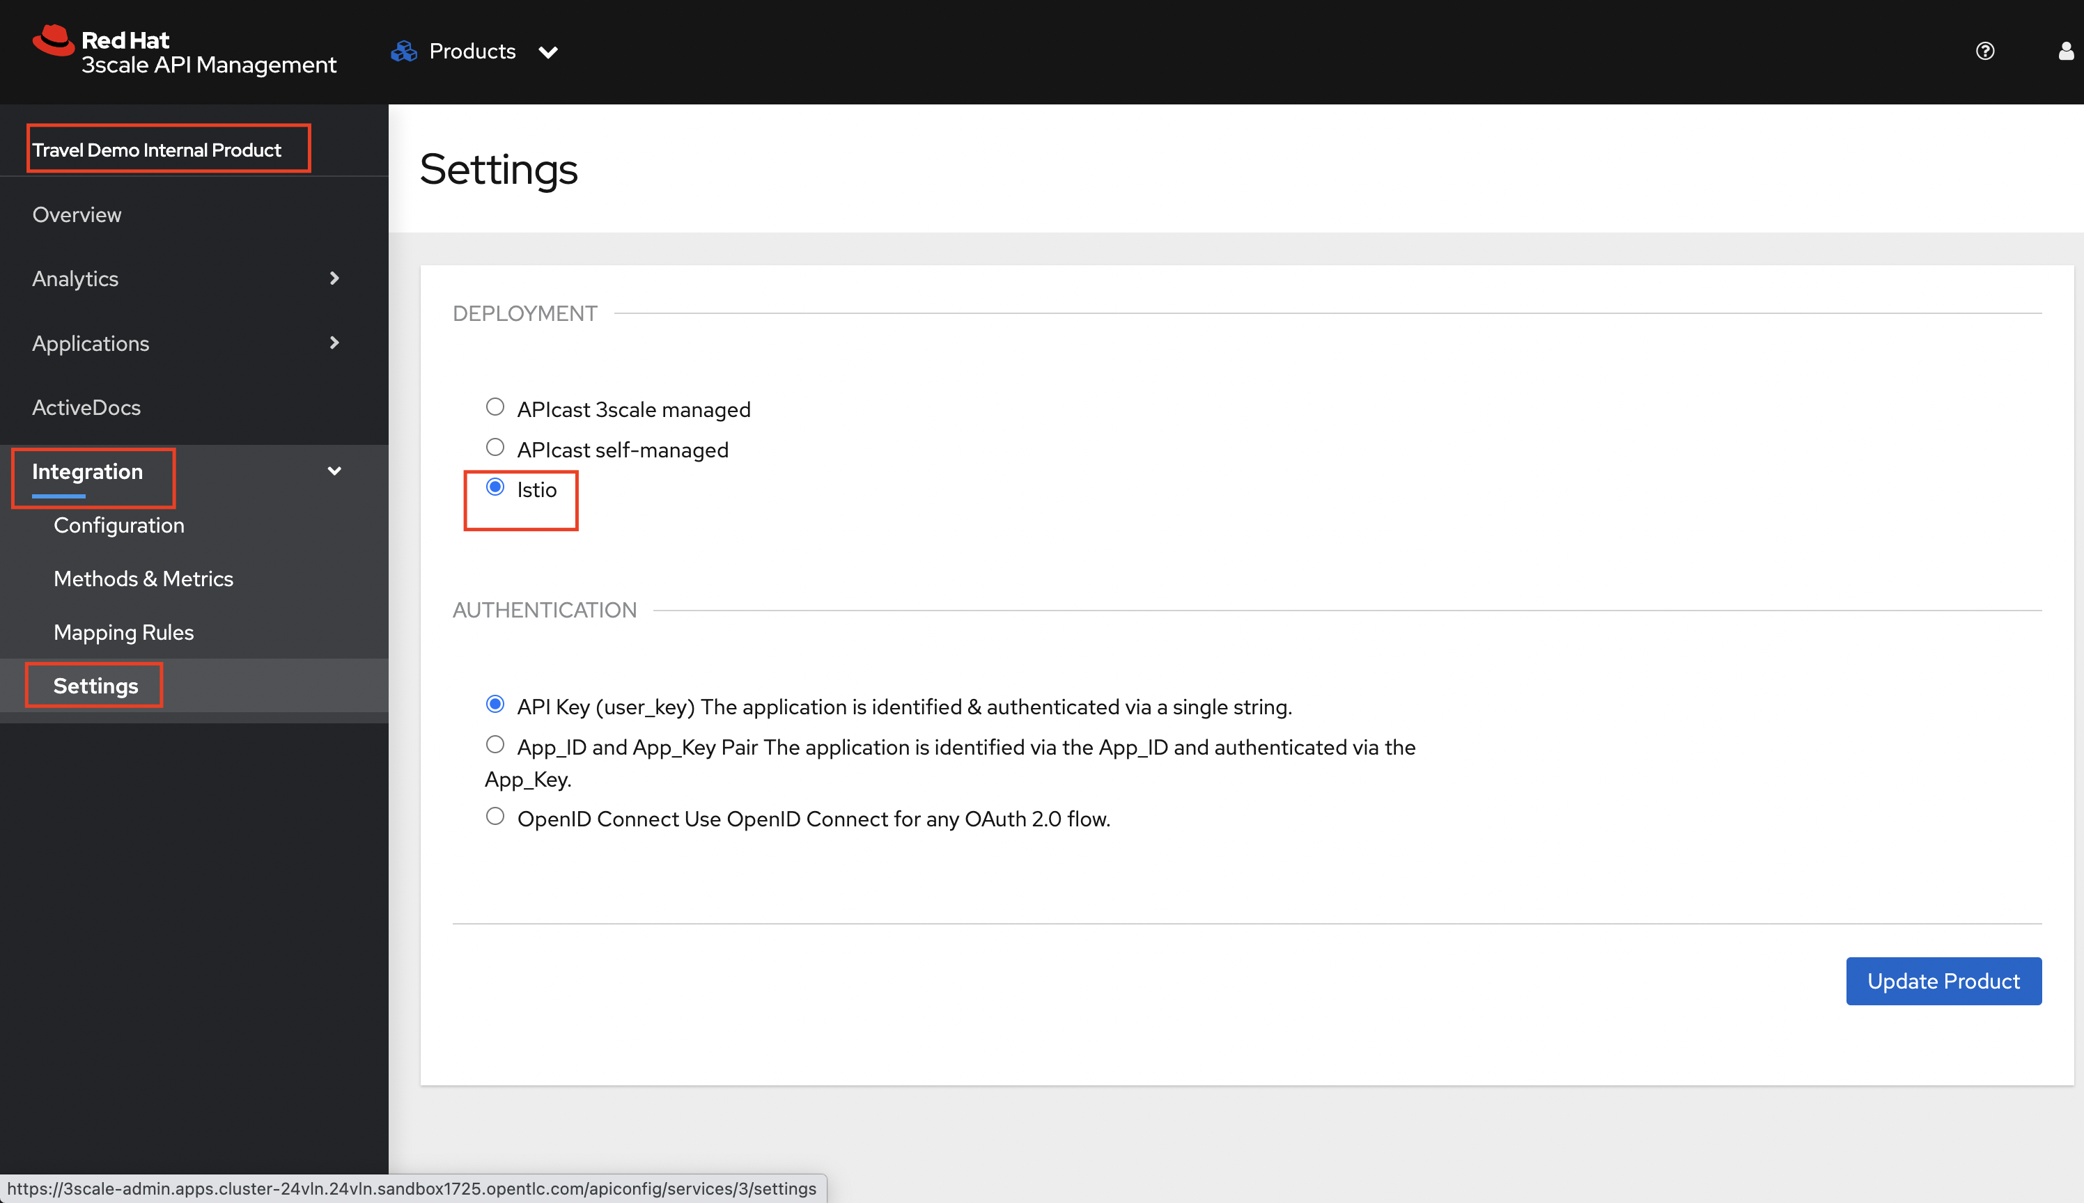
Task: Click the Mapping Rules sidebar item
Action: pos(123,631)
